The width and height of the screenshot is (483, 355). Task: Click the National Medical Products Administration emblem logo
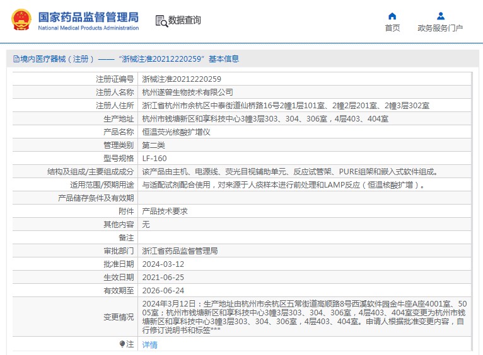(x=20, y=20)
